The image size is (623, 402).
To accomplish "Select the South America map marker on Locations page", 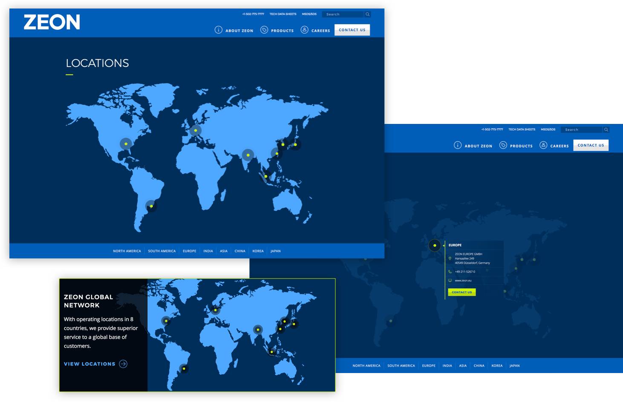I will [x=151, y=206].
